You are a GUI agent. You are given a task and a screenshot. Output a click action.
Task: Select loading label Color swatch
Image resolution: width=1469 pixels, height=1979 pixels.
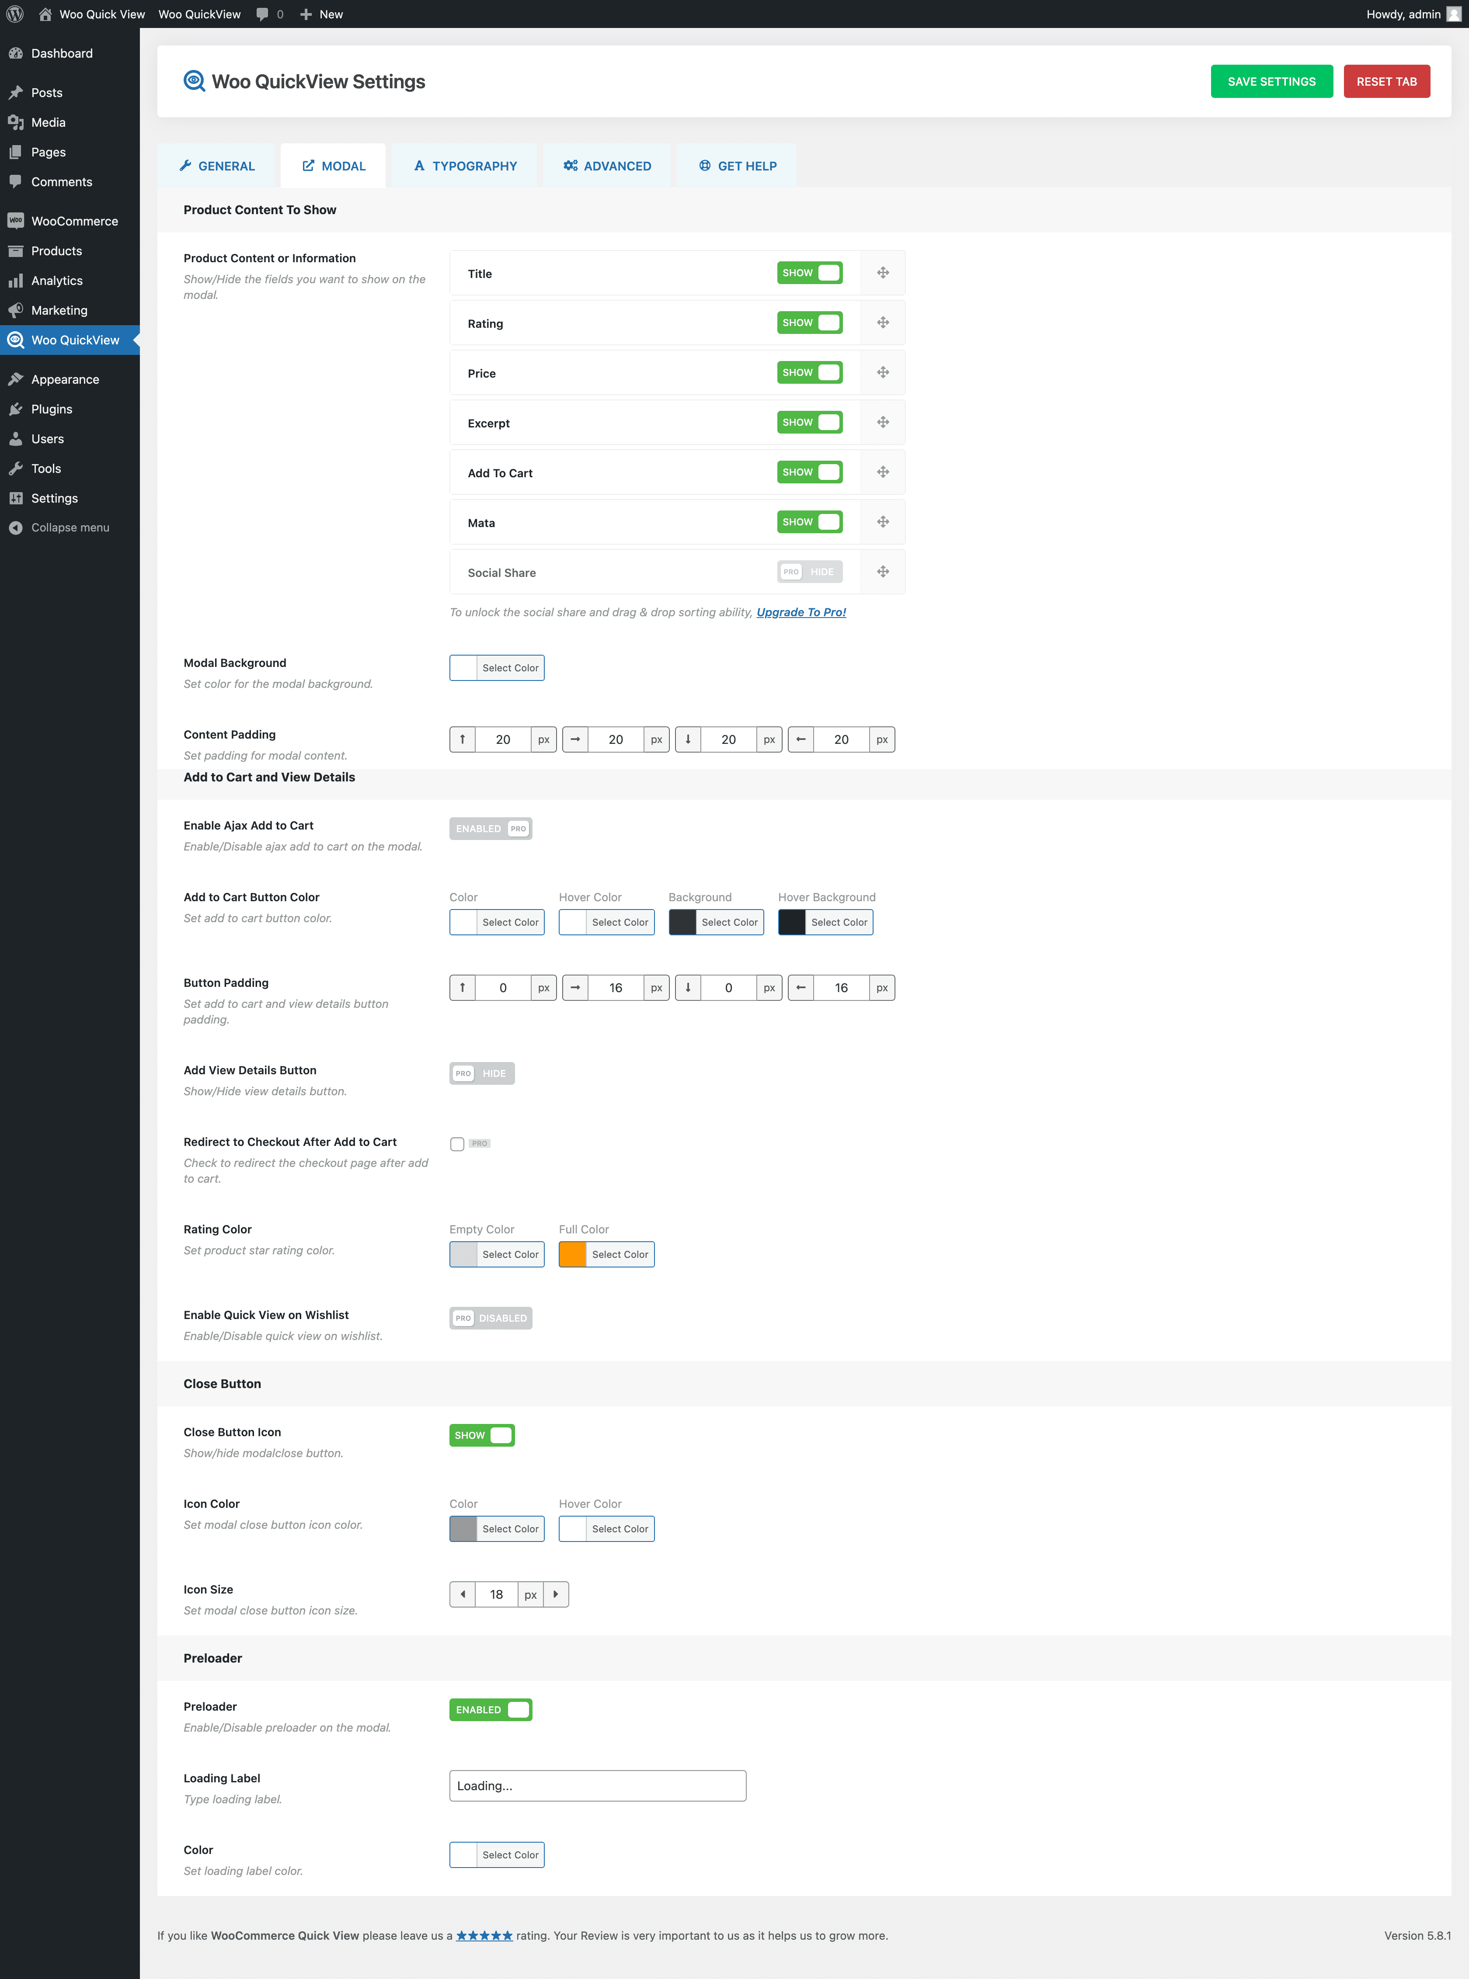tap(463, 1854)
